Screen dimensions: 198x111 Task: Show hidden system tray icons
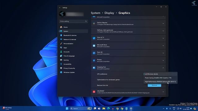coord(164,109)
